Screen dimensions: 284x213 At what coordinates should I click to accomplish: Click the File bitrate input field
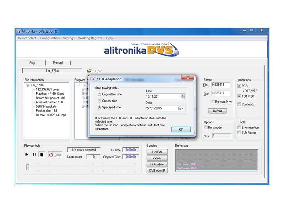(x=220, y=85)
